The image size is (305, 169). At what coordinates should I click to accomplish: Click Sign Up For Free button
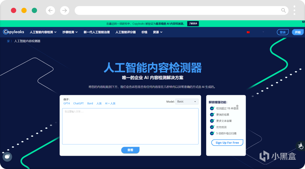coord(227,143)
